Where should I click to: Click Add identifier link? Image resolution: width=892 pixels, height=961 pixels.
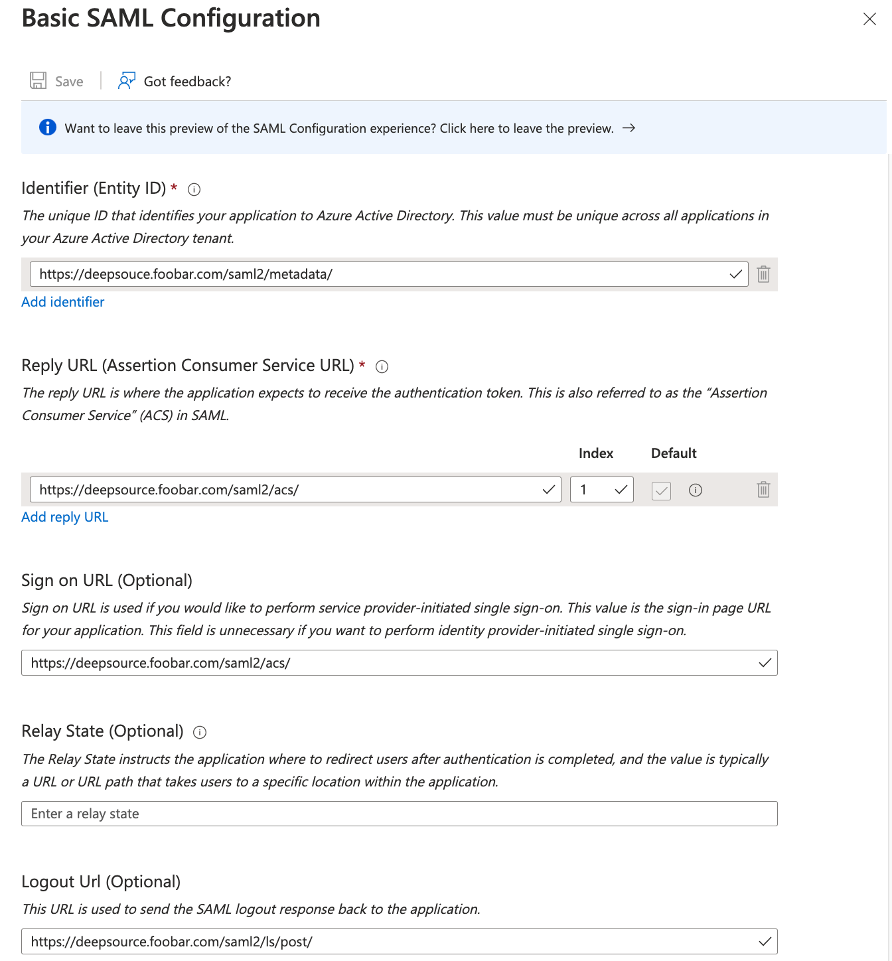[x=63, y=302]
